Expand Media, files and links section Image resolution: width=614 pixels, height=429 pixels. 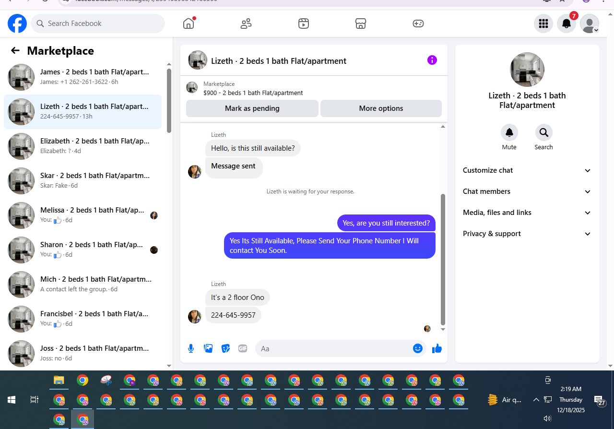click(x=527, y=213)
